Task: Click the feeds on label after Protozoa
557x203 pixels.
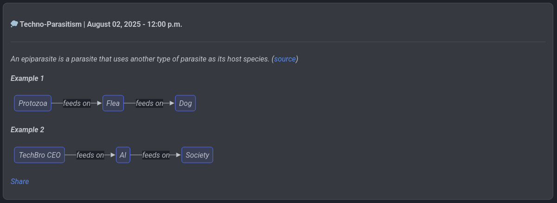Action: tap(77, 103)
